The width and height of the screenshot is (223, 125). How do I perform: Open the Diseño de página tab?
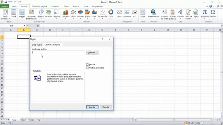39,6
